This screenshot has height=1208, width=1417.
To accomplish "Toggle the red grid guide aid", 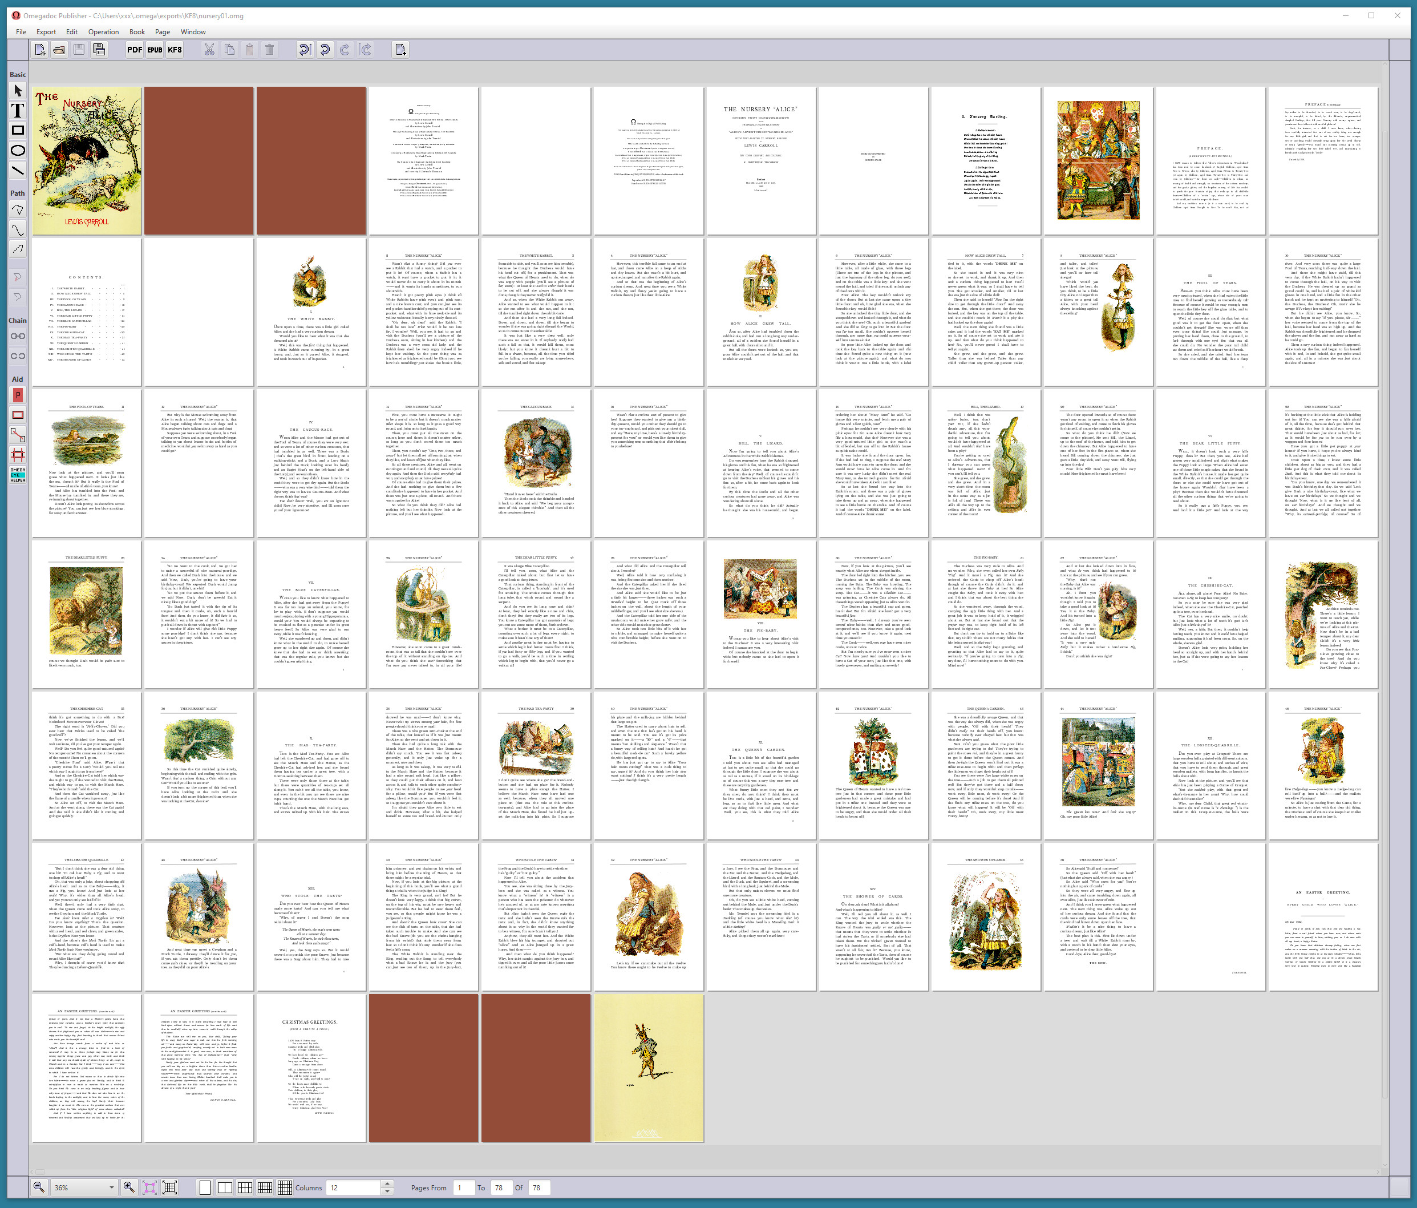I will [18, 455].
